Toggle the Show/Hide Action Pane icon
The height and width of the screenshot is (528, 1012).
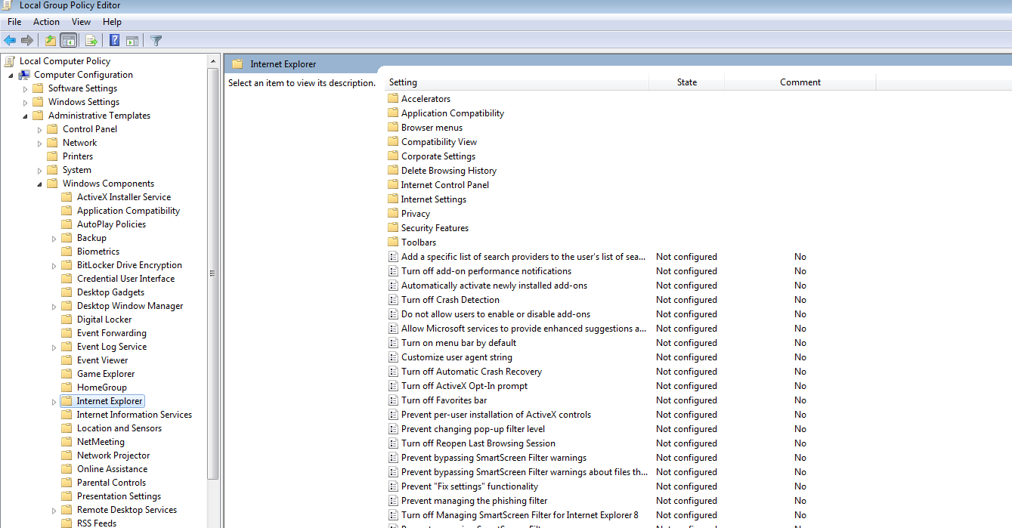[x=132, y=41]
